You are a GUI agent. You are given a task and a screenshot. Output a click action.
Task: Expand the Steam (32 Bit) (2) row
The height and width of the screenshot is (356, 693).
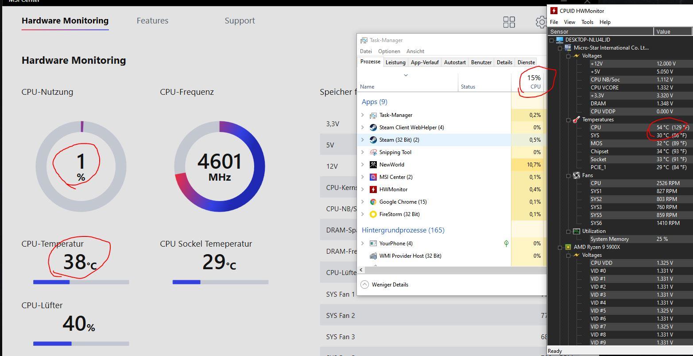(363, 140)
